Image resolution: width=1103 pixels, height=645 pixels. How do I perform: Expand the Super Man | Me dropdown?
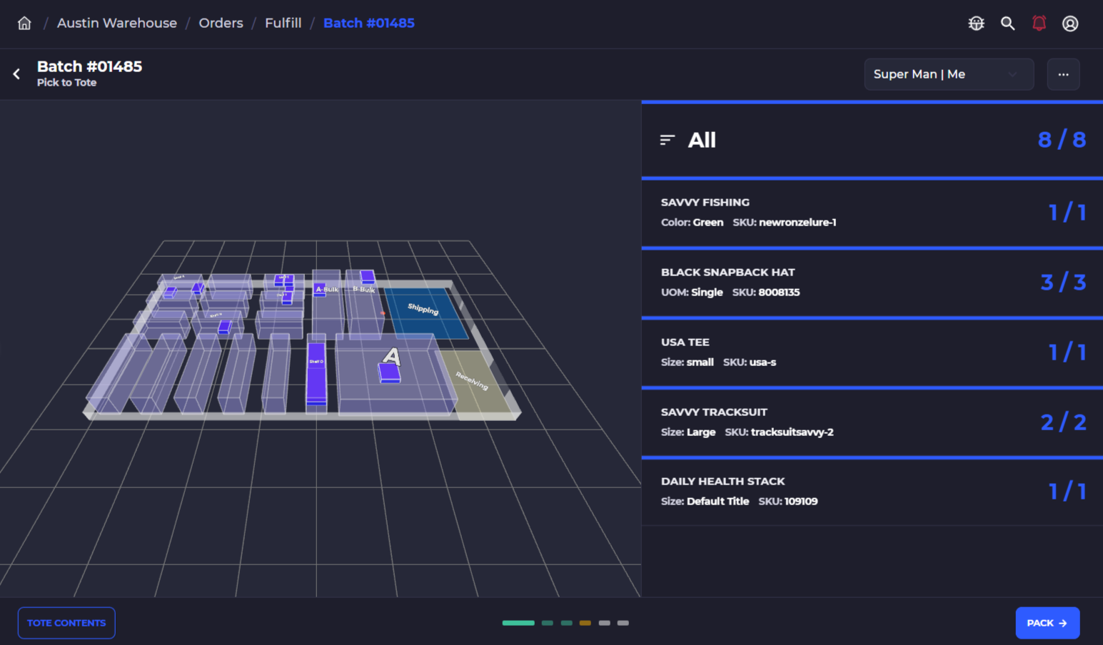[x=949, y=74]
